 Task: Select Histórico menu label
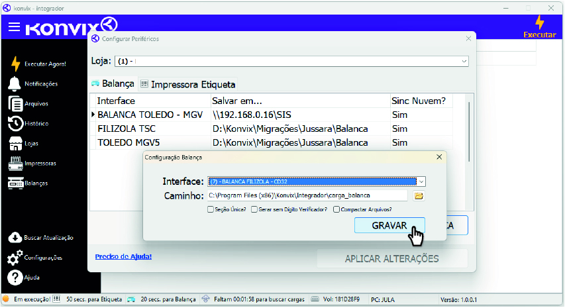(x=36, y=124)
